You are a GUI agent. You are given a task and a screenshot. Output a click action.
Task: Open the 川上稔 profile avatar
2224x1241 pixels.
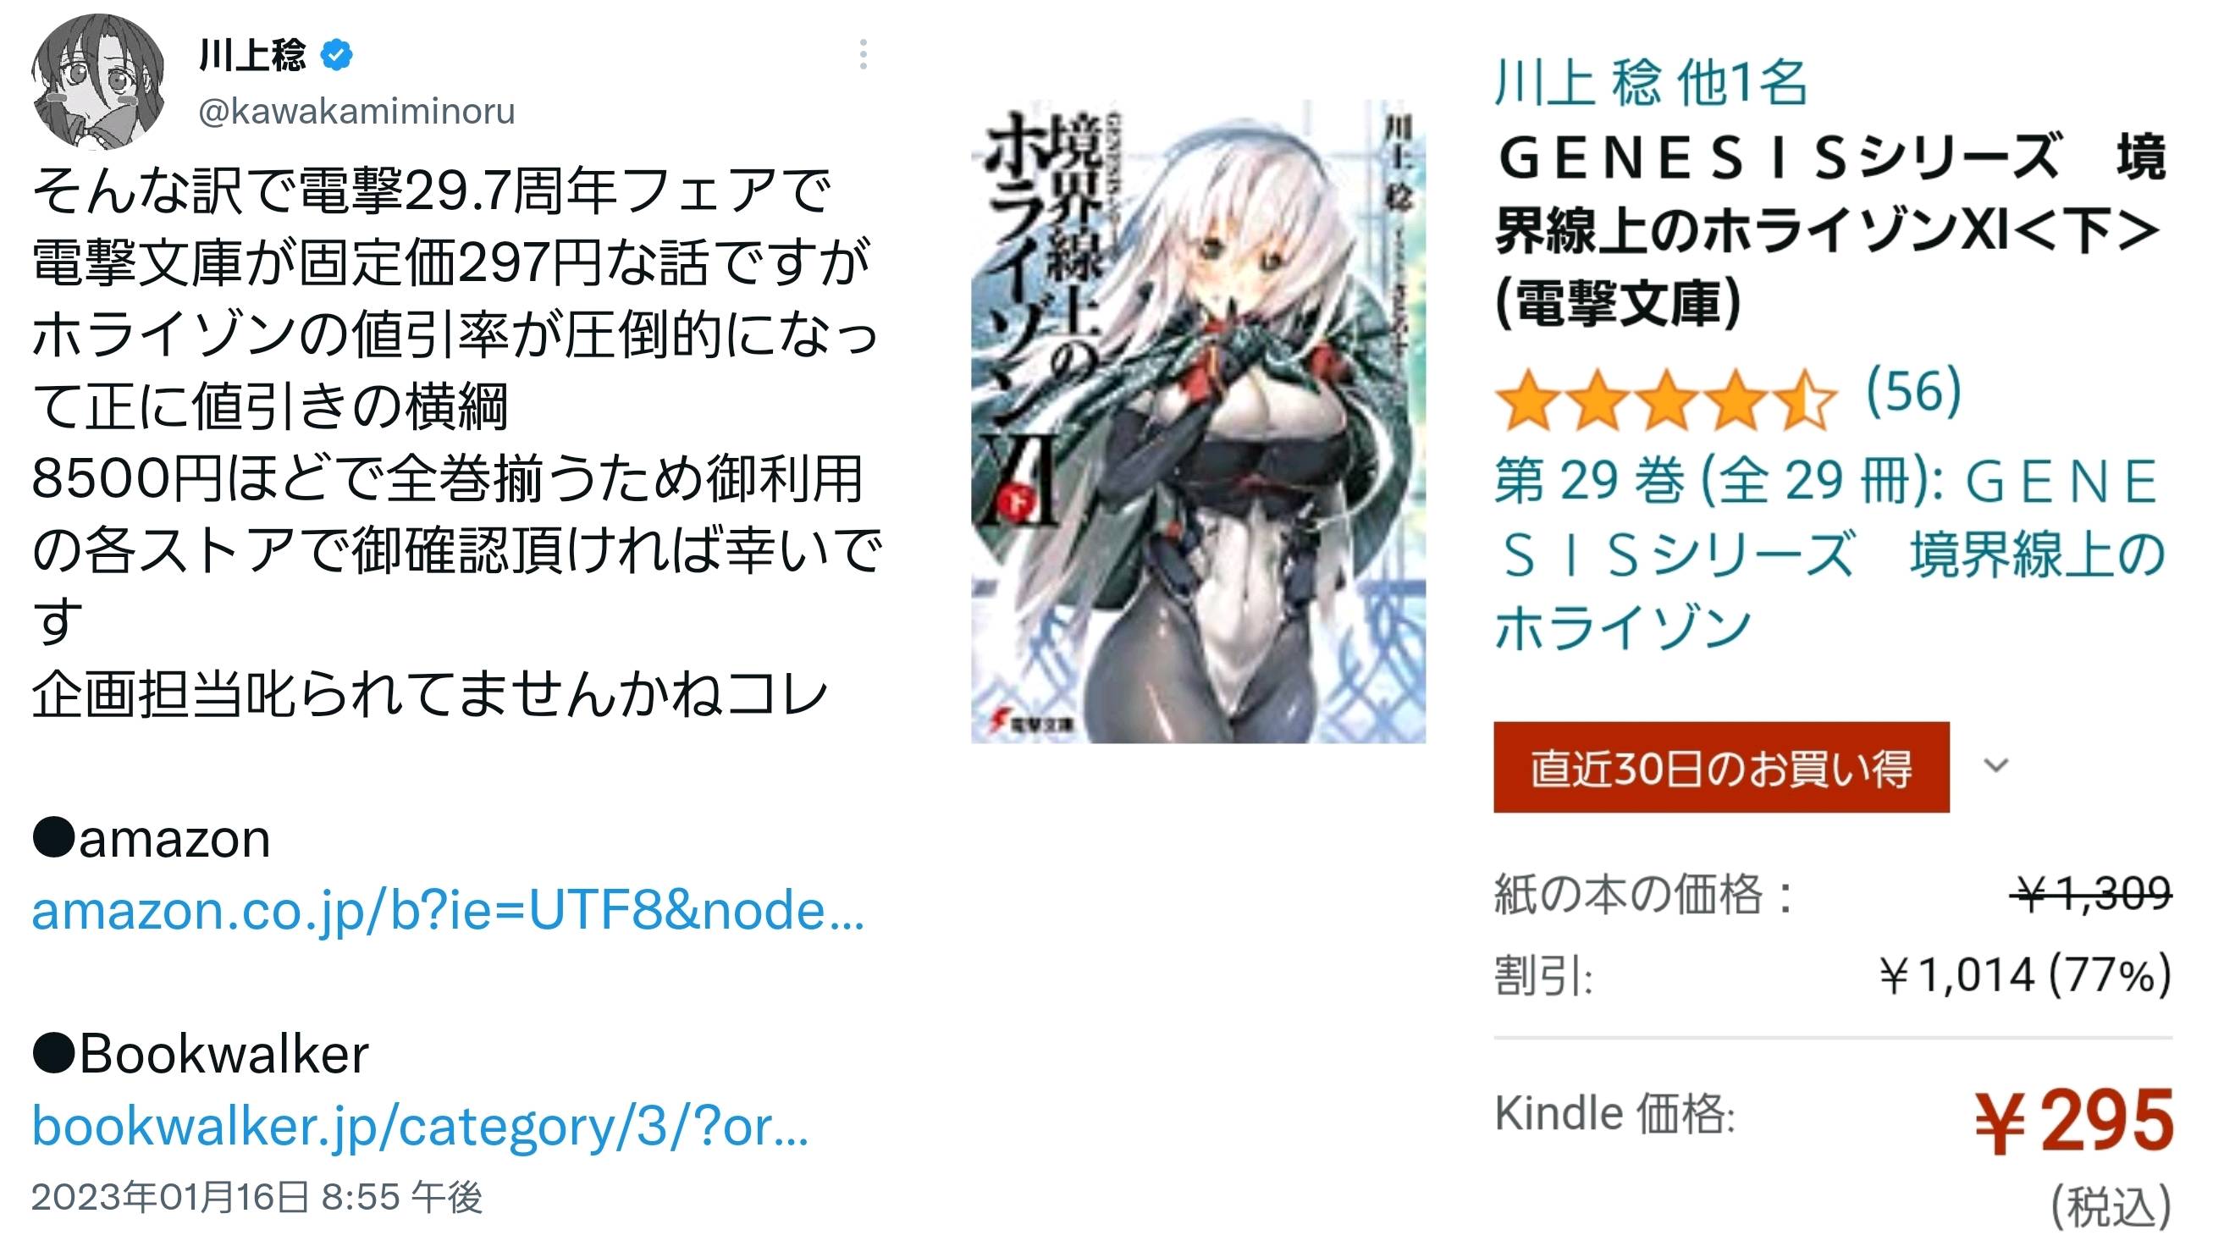pyautogui.click(x=97, y=82)
